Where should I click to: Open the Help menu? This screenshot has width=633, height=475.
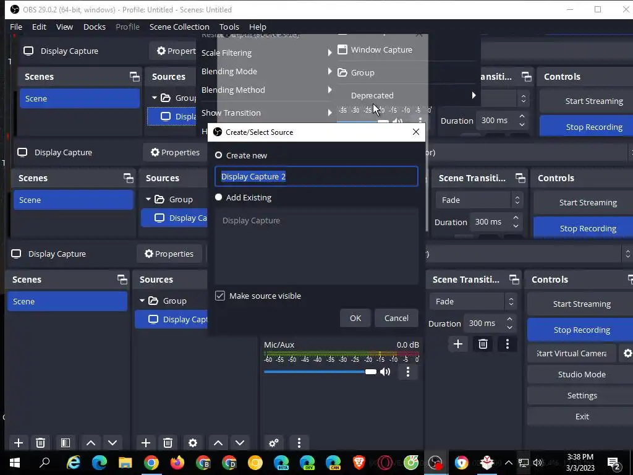pos(258,27)
